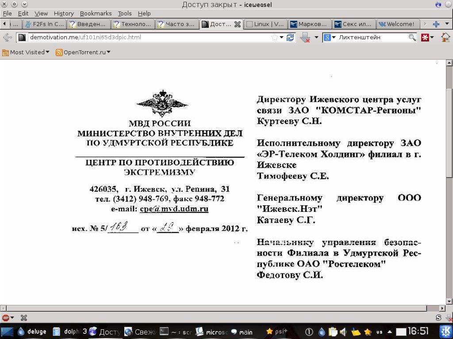
Task: Open the Home page icon
Action: click(445, 38)
